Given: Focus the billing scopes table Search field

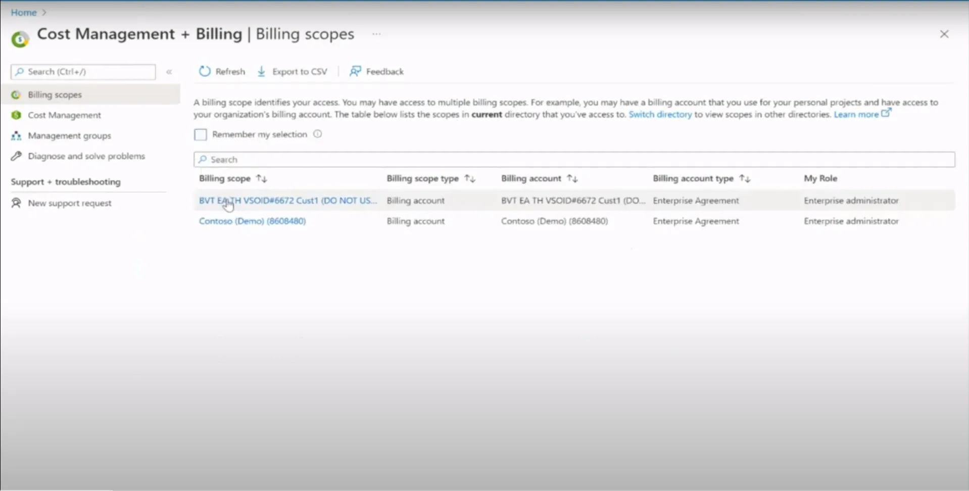Looking at the screenshot, I should [574, 160].
